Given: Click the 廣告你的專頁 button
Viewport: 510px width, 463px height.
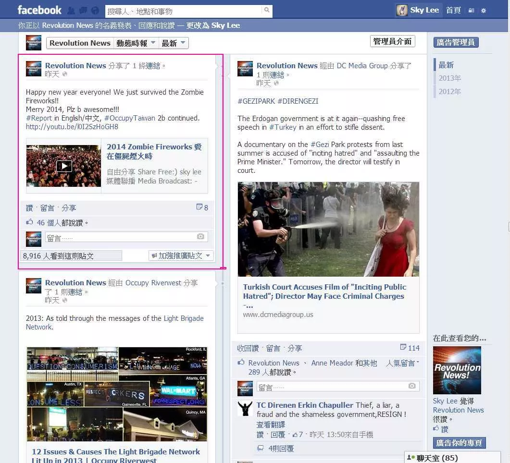Looking at the screenshot, I should pos(459,443).
